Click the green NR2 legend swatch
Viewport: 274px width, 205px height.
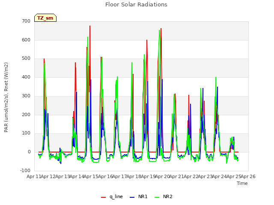point(157,197)
